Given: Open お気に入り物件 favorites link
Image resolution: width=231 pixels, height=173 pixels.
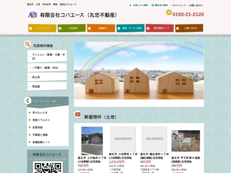Looking at the screenshot, I should point(141,5).
